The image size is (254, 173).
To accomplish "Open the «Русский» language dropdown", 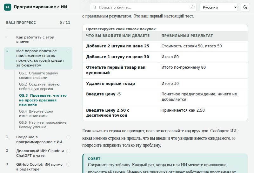I will pyautogui.click(x=219, y=7).
